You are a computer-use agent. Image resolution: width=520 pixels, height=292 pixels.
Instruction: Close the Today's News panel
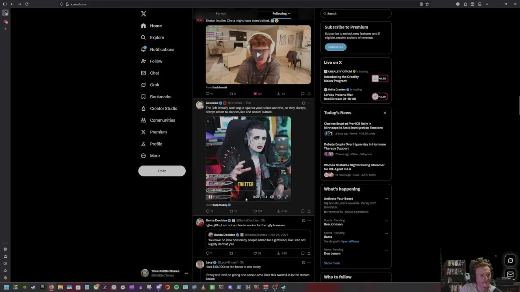click(385, 113)
